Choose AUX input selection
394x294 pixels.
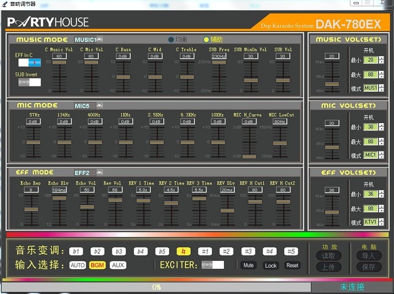[x=118, y=265]
